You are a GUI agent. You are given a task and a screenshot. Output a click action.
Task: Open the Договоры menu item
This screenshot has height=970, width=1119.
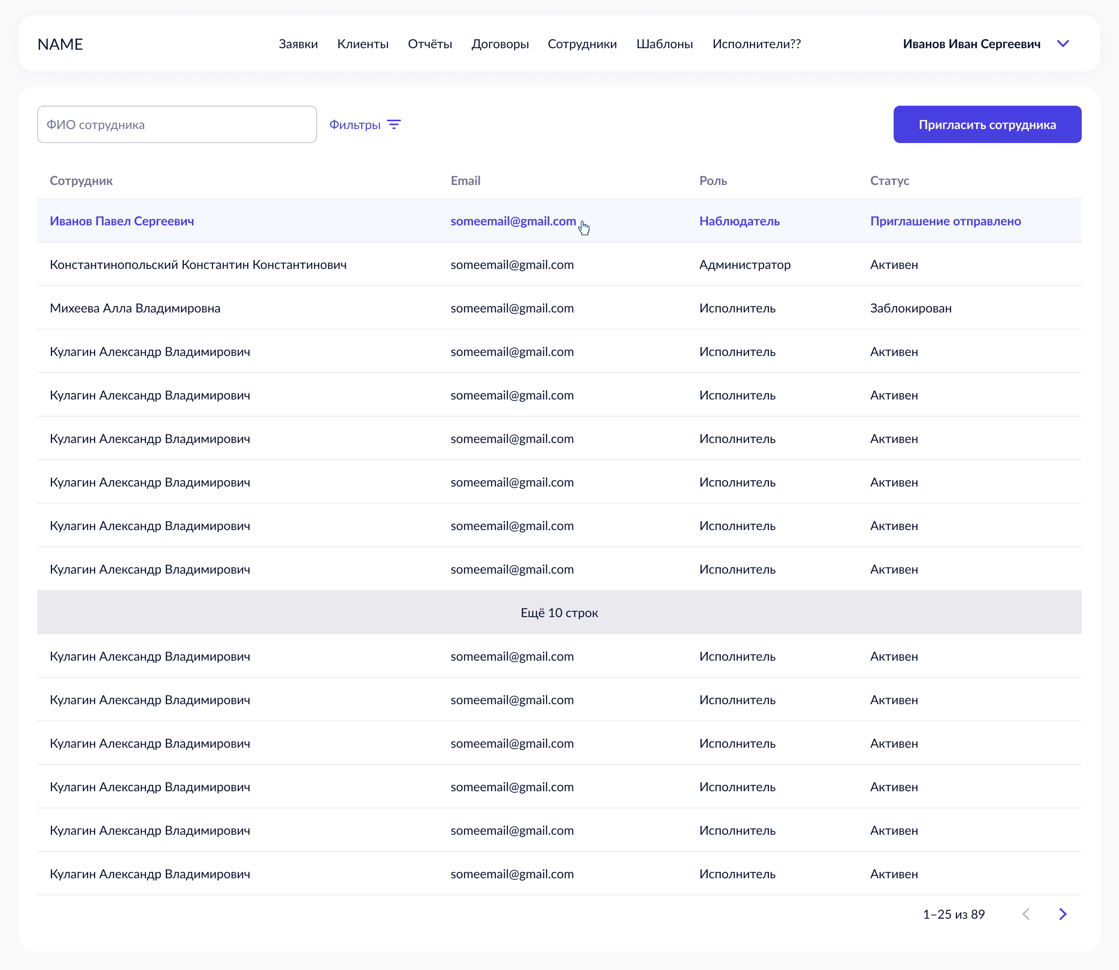(x=500, y=44)
